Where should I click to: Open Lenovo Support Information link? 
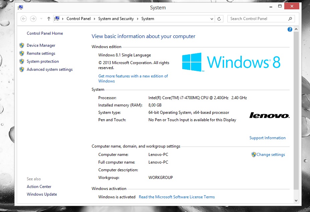pos(267,138)
